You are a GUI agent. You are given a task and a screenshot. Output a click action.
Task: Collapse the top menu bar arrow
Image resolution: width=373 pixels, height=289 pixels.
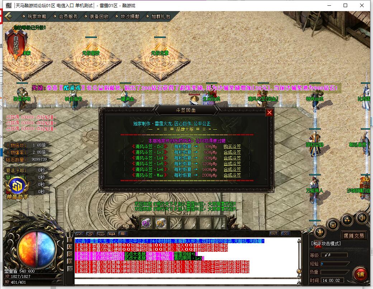(9, 16)
